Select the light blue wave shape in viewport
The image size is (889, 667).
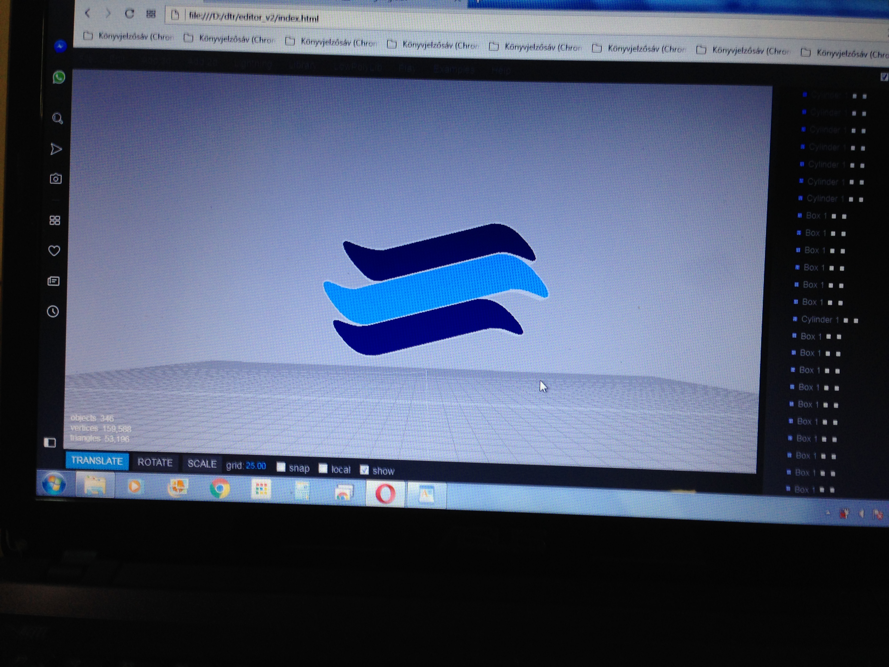pyautogui.click(x=436, y=289)
